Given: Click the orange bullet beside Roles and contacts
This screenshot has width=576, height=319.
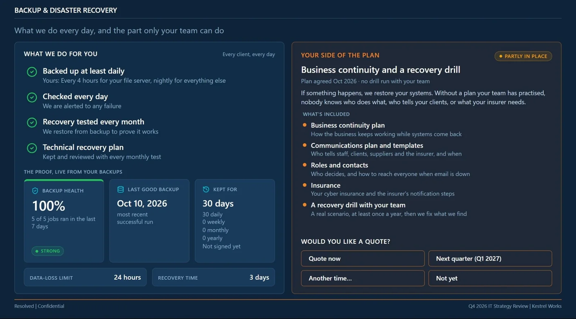Looking at the screenshot, I should click(x=305, y=165).
